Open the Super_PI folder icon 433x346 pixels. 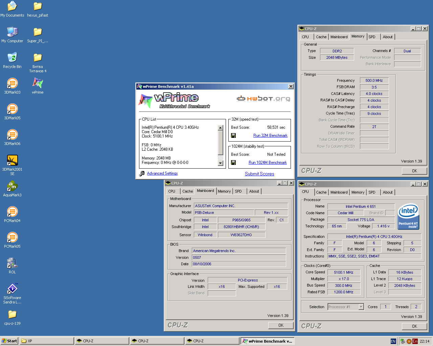38,35
